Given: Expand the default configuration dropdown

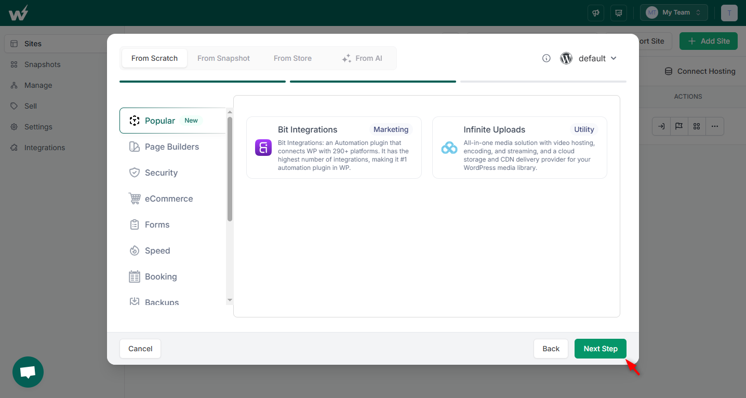Looking at the screenshot, I should click(597, 58).
